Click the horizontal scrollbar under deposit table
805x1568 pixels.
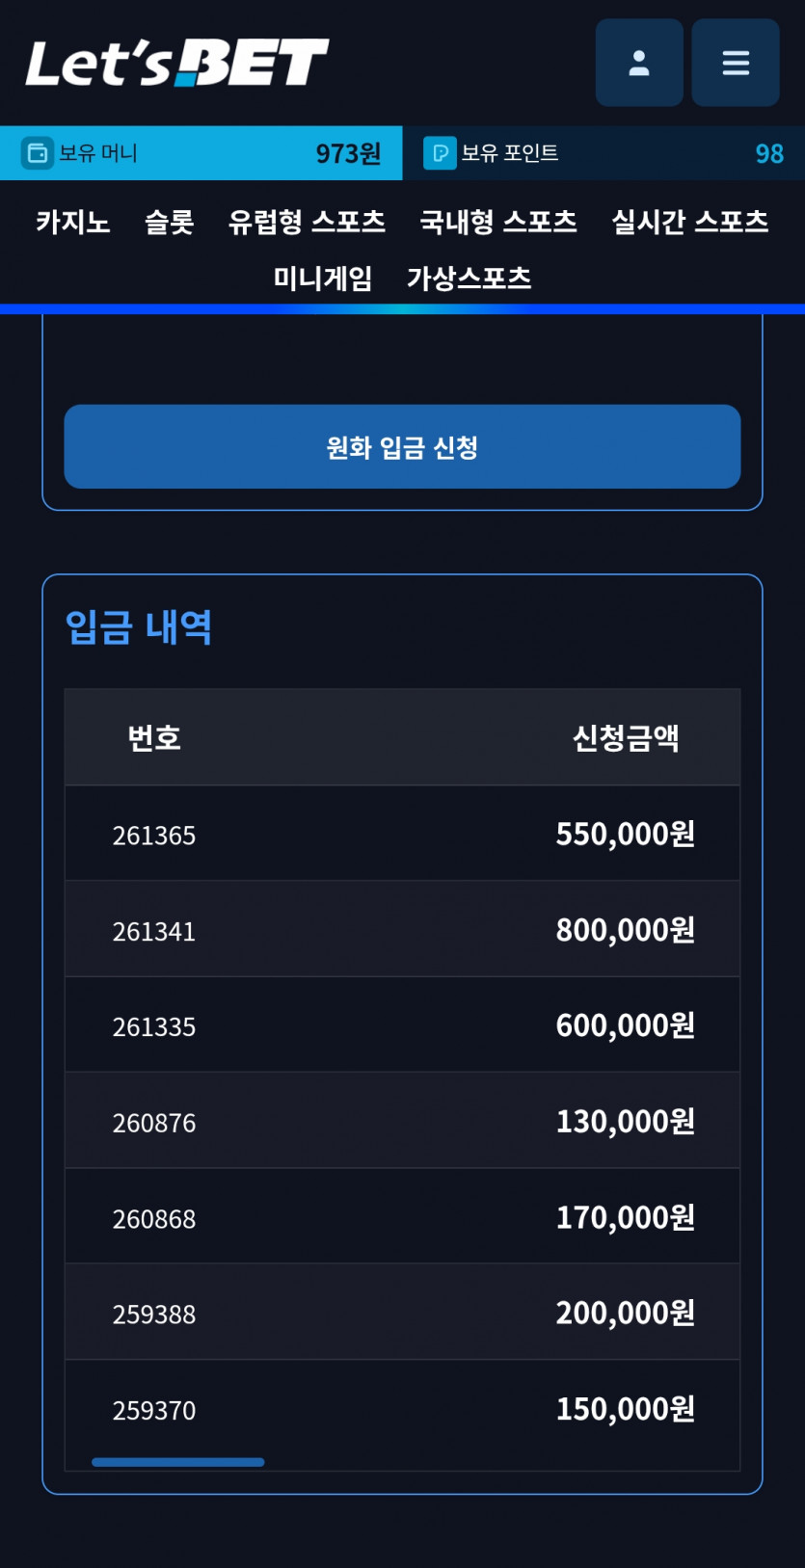click(x=178, y=1462)
